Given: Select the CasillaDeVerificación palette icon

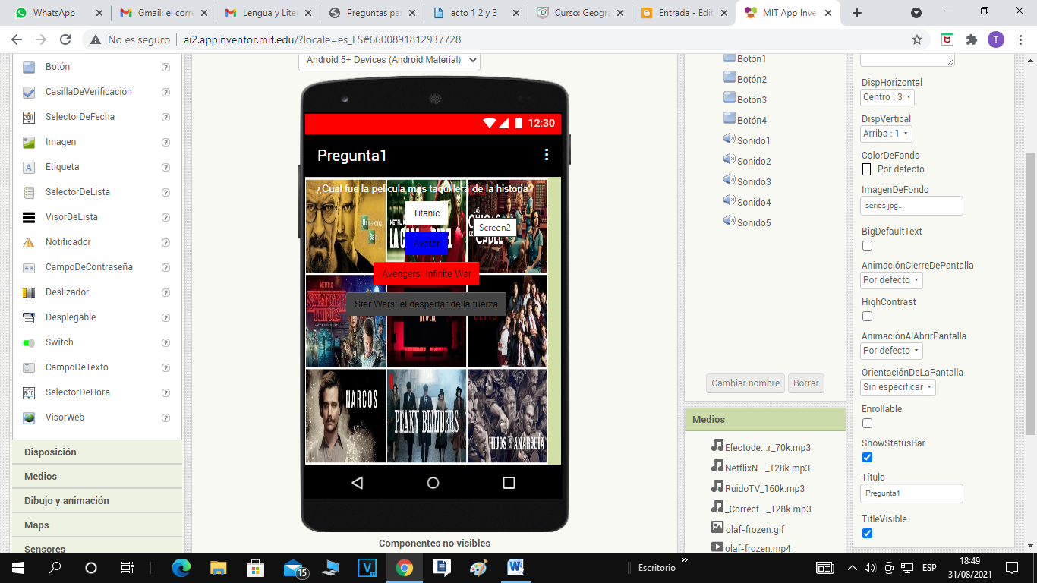Looking at the screenshot, I should coord(29,92).
